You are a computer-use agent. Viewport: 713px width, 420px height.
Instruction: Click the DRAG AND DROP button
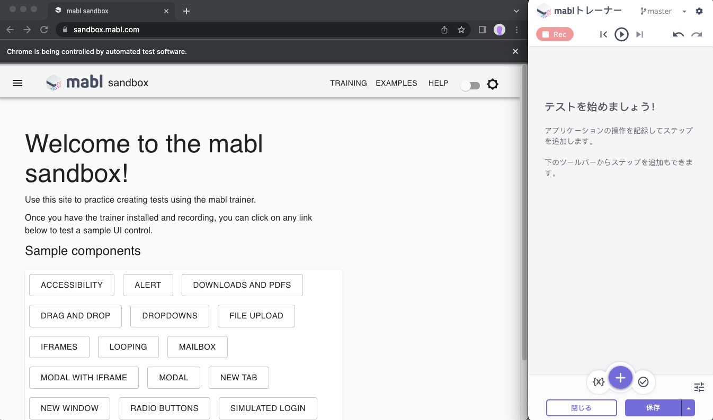tap(75, 316)
